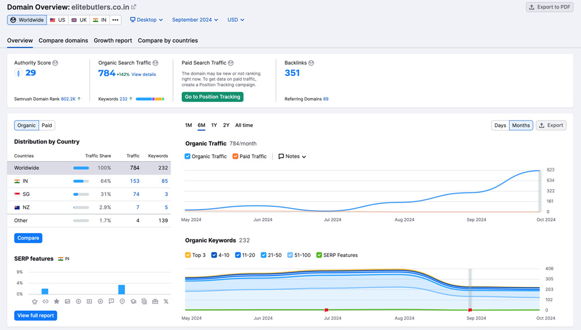Toggle the SERP Features checkbox

click(319, 255)
